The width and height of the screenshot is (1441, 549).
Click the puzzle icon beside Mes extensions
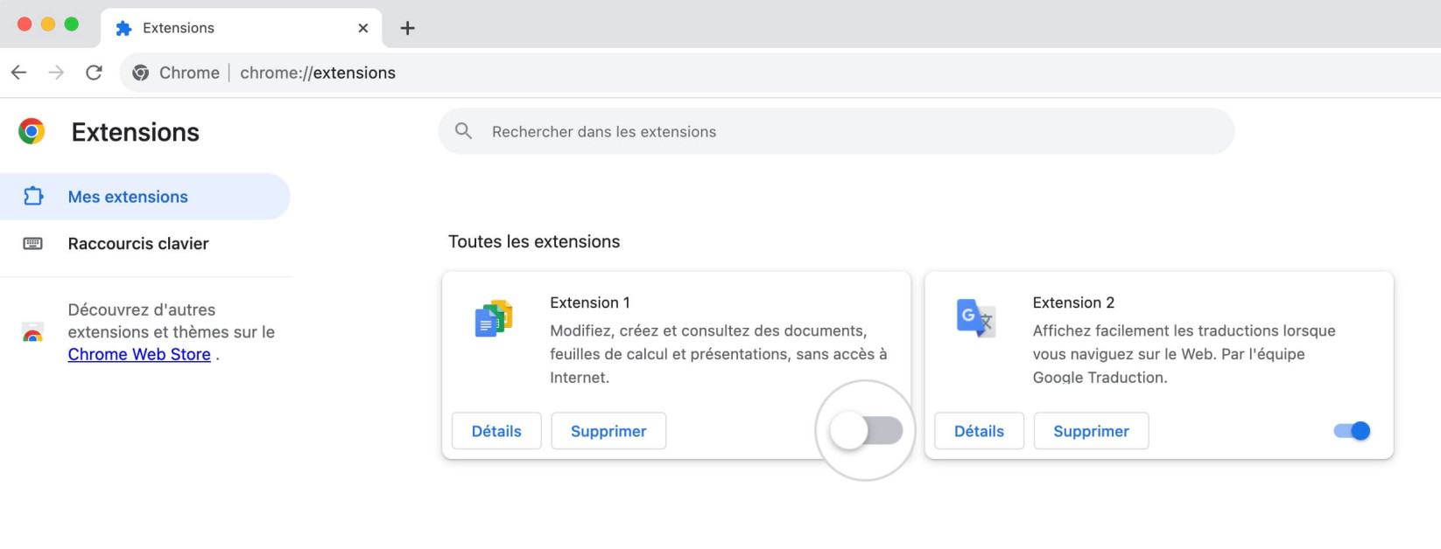click(x=33, y=197)
